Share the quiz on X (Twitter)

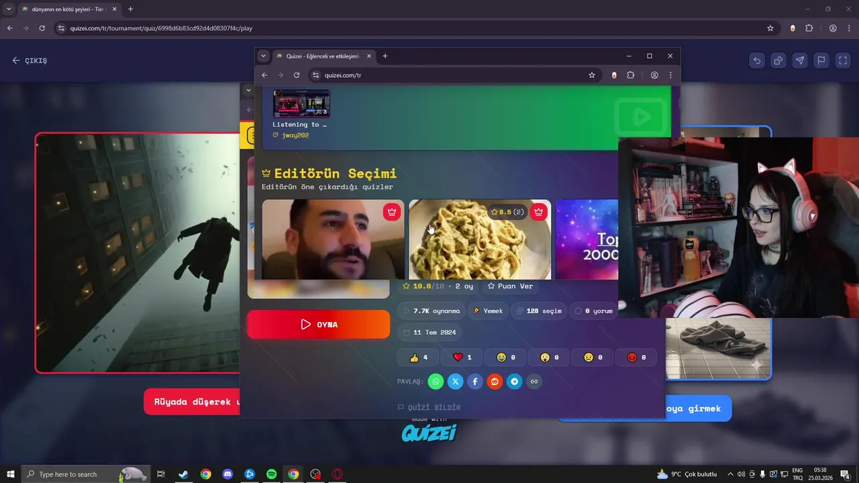tap(456, 382)
